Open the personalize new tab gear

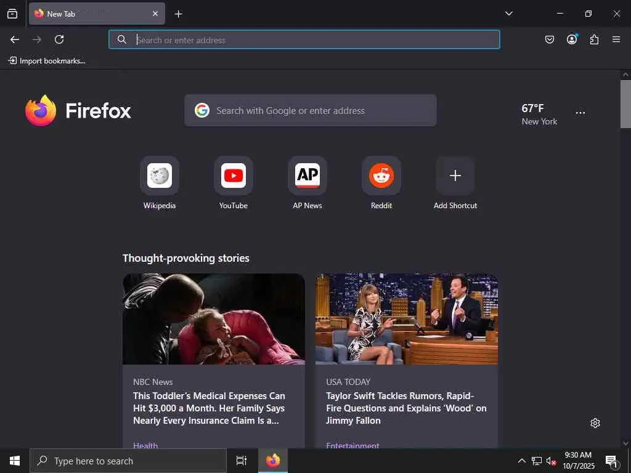tap(595, 423)
